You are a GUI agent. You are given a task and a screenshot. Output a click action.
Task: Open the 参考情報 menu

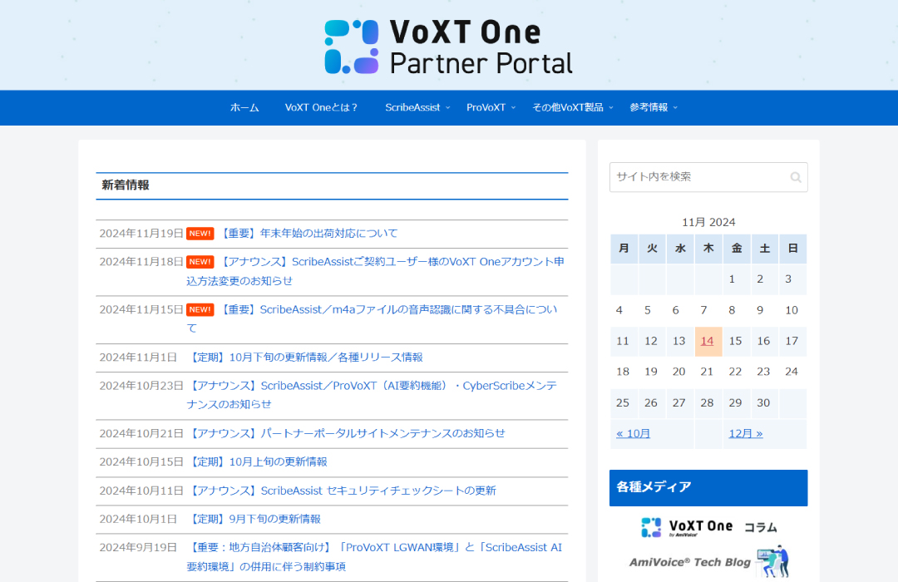pos(654,108)
